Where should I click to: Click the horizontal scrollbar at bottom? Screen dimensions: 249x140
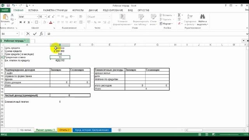pyautogui.click(x=215, y=130)
